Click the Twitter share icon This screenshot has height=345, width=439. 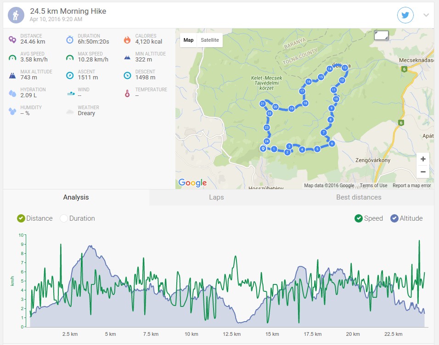point(405,15)
